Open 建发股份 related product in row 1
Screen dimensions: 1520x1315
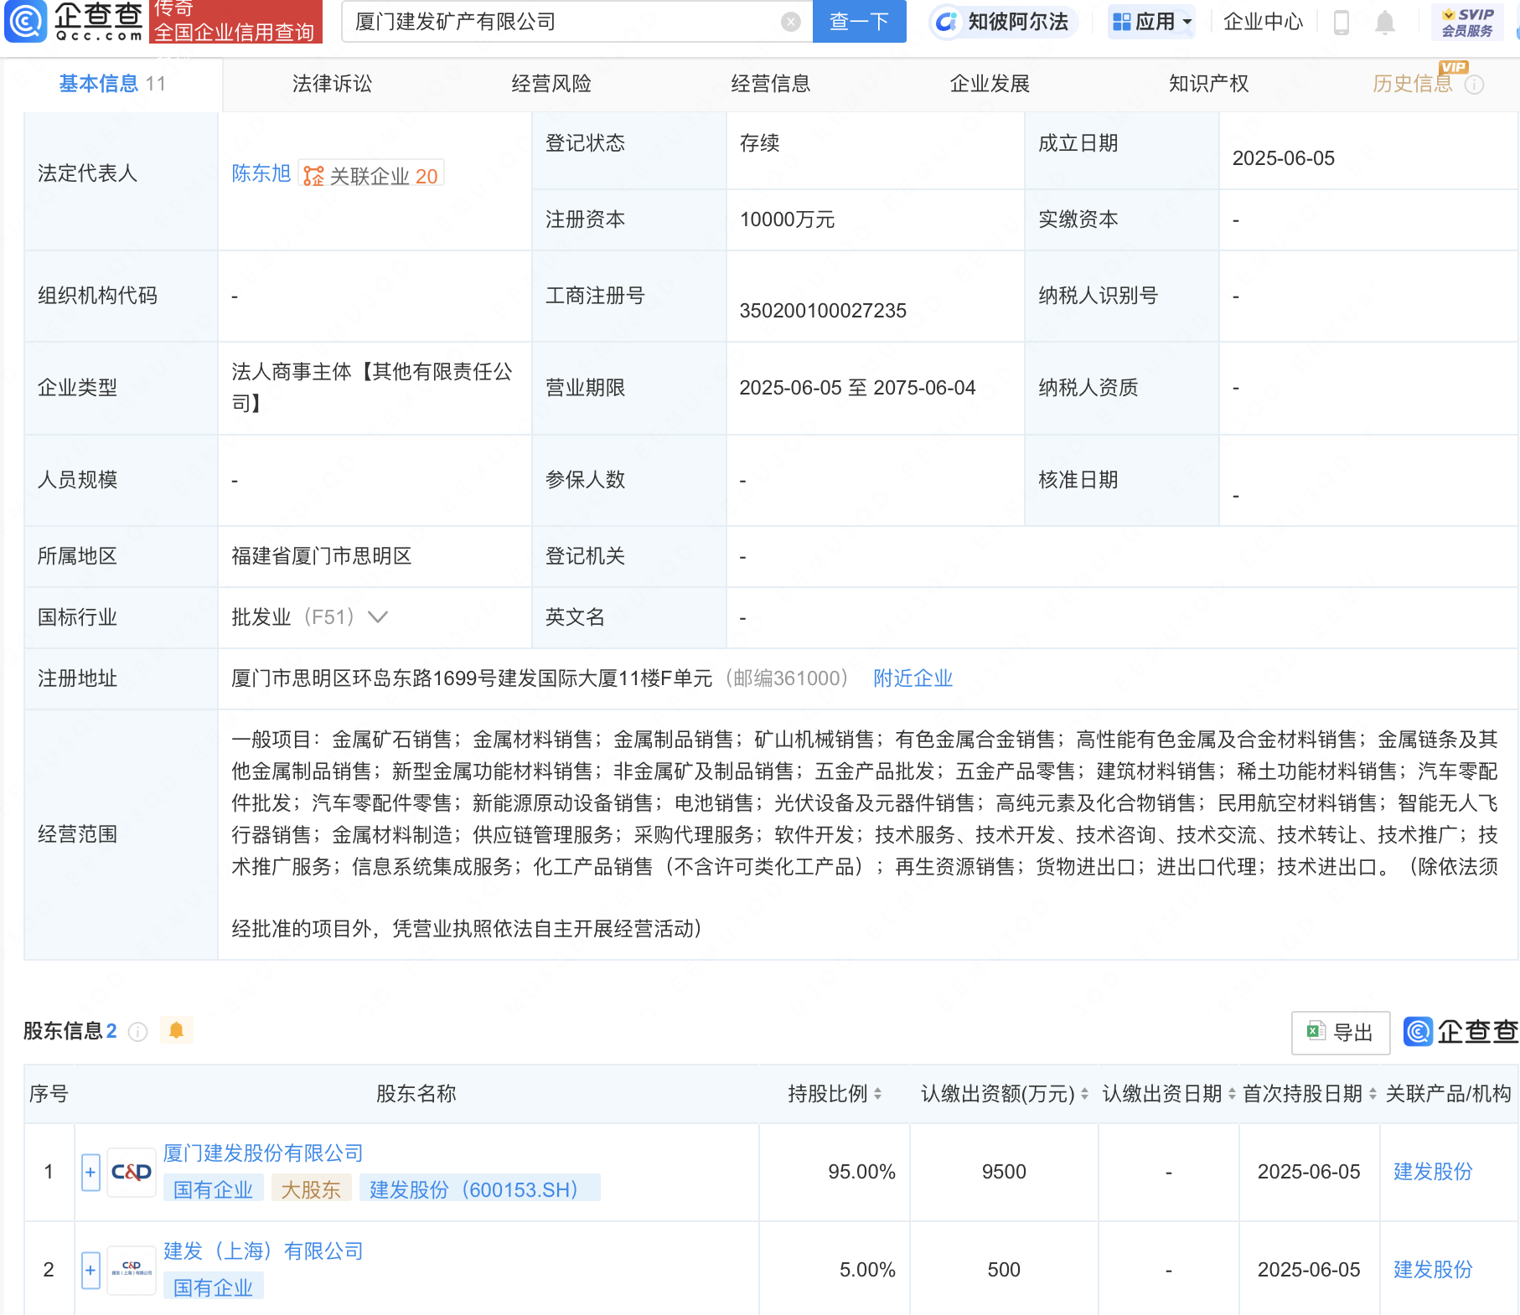tap(1433, 1172)
